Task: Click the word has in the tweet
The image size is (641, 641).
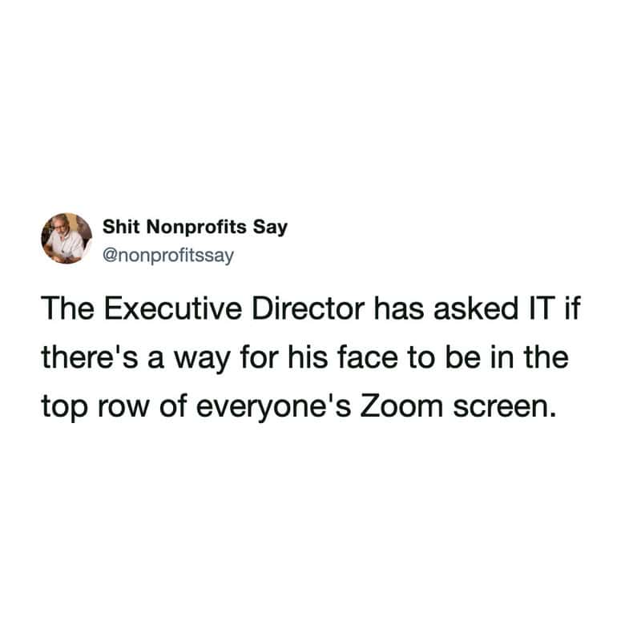Action: click(399, 308)
